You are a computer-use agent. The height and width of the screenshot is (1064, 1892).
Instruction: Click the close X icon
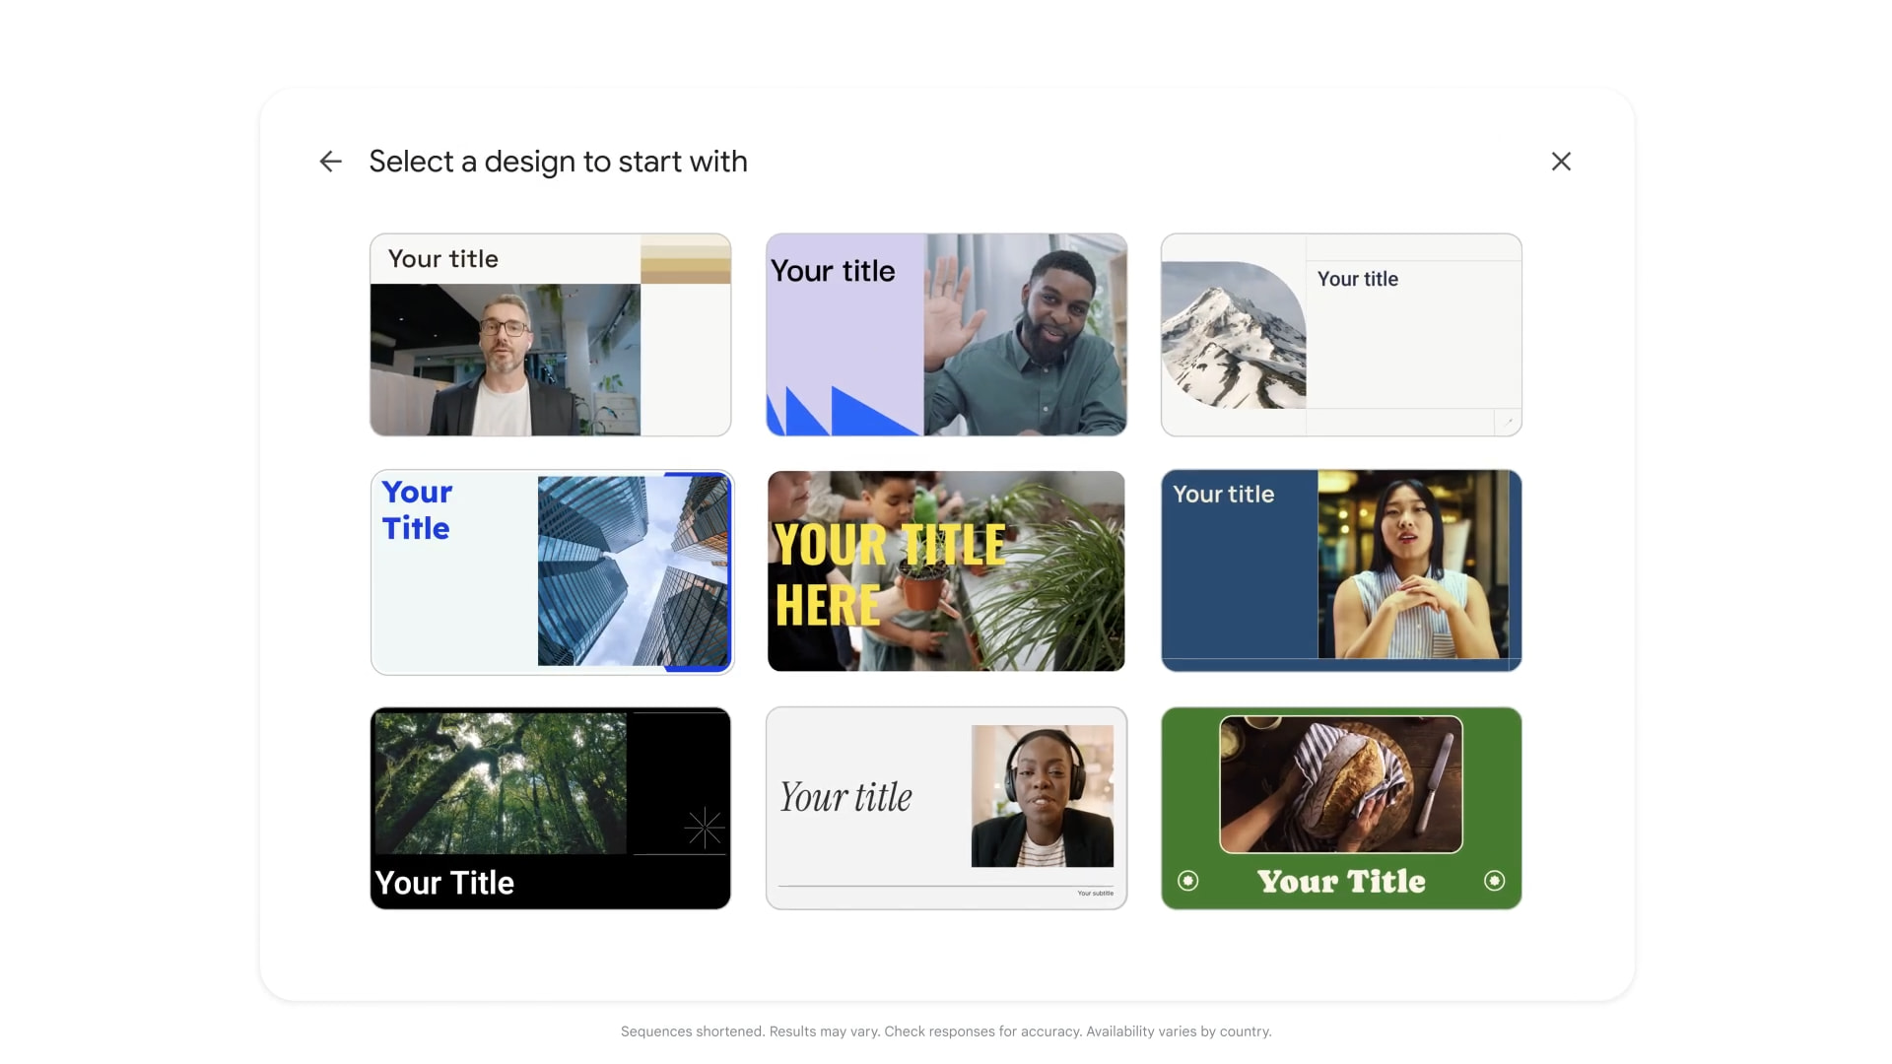click(x=1559, y=160)
